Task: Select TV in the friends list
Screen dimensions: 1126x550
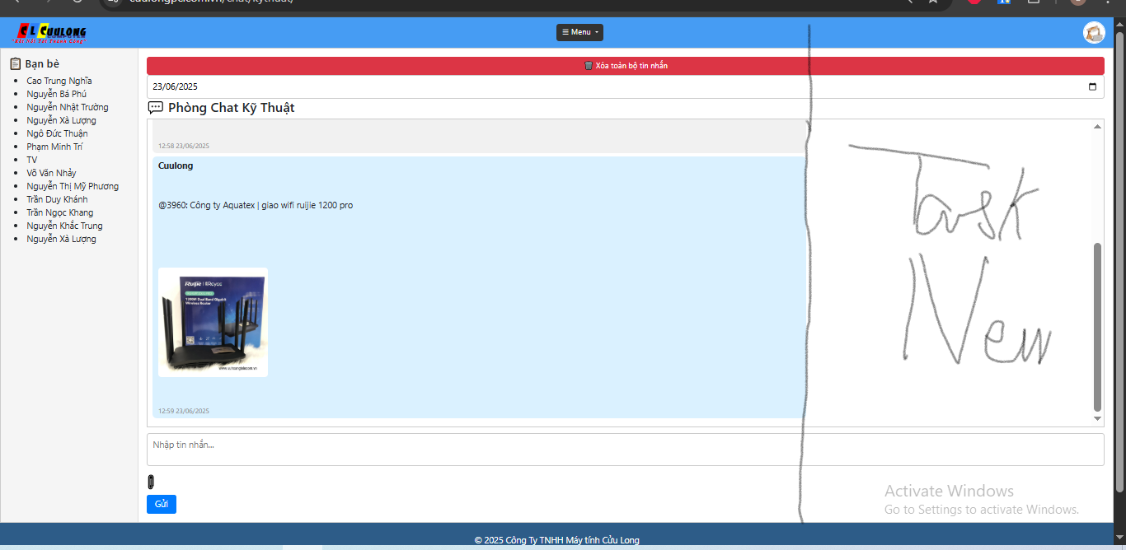Action: 32,160
